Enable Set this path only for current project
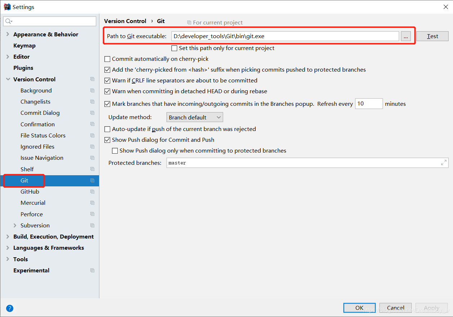This screenshot has height=317, width=453. [174, 48]
